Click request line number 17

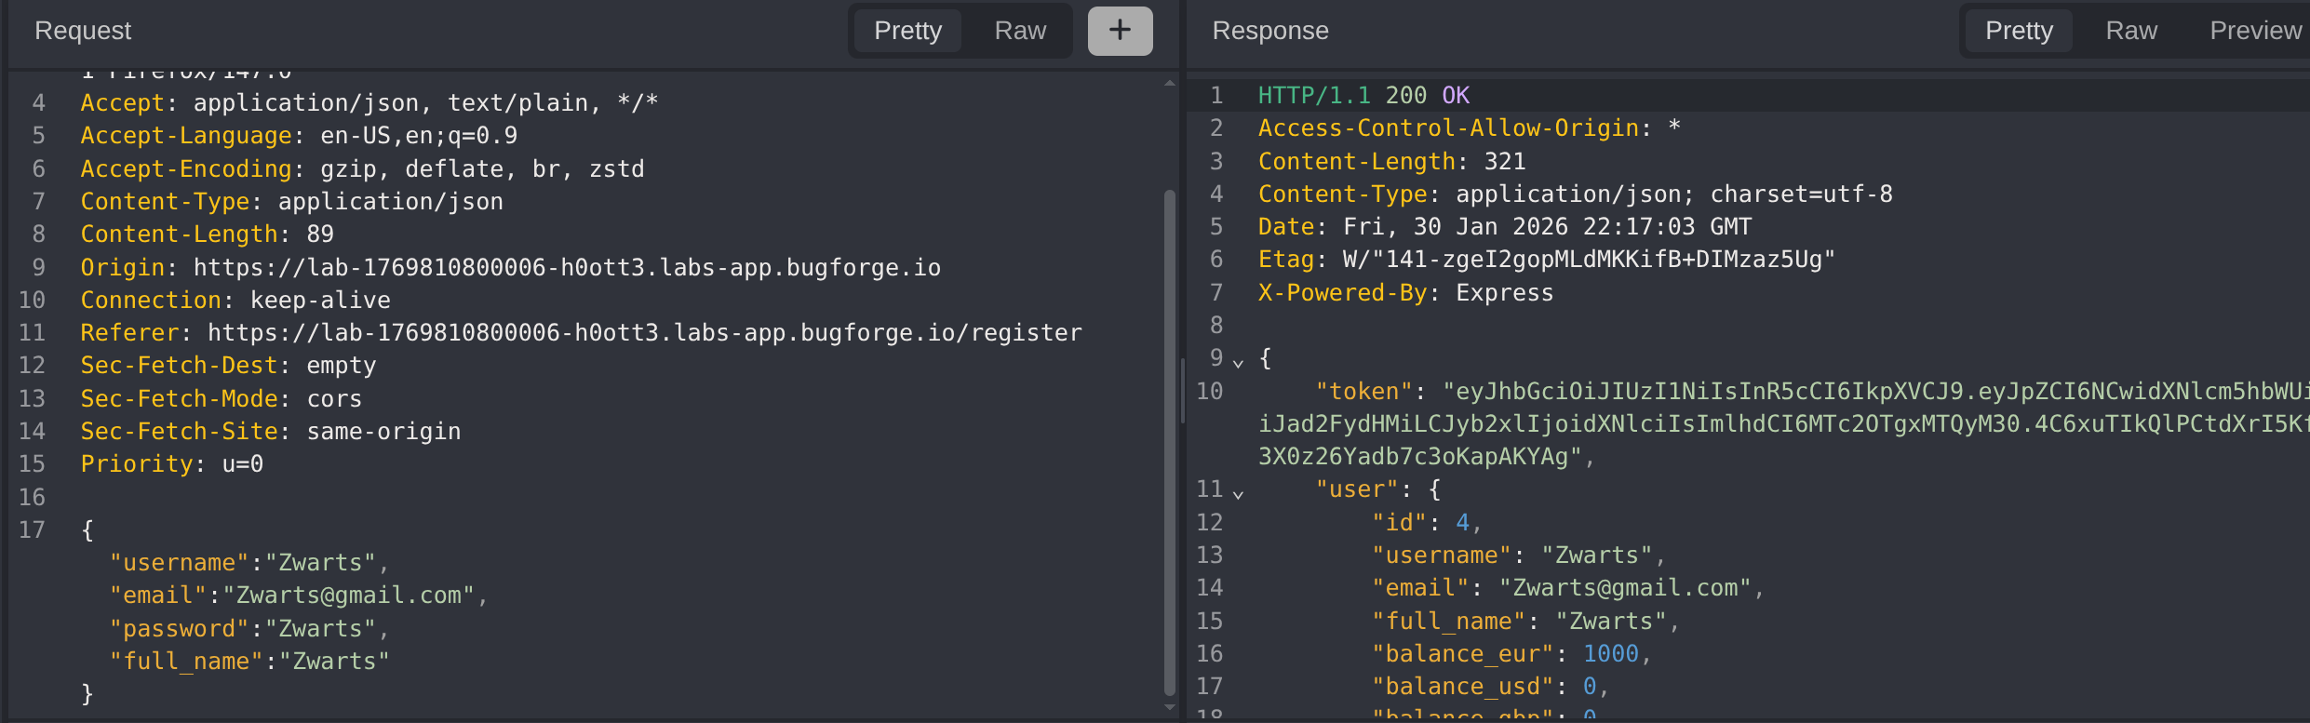click(32, 529)
